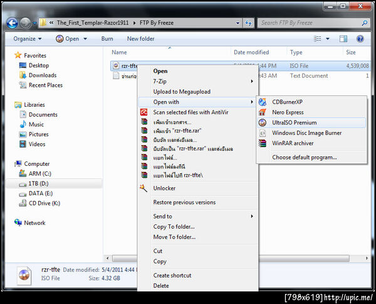
Task: Click the UltraISO Premium disc icon
Action: coord(263,122)
